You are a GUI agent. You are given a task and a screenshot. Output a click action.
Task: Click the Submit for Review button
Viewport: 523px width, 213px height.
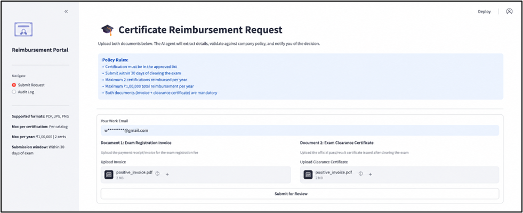300,194
